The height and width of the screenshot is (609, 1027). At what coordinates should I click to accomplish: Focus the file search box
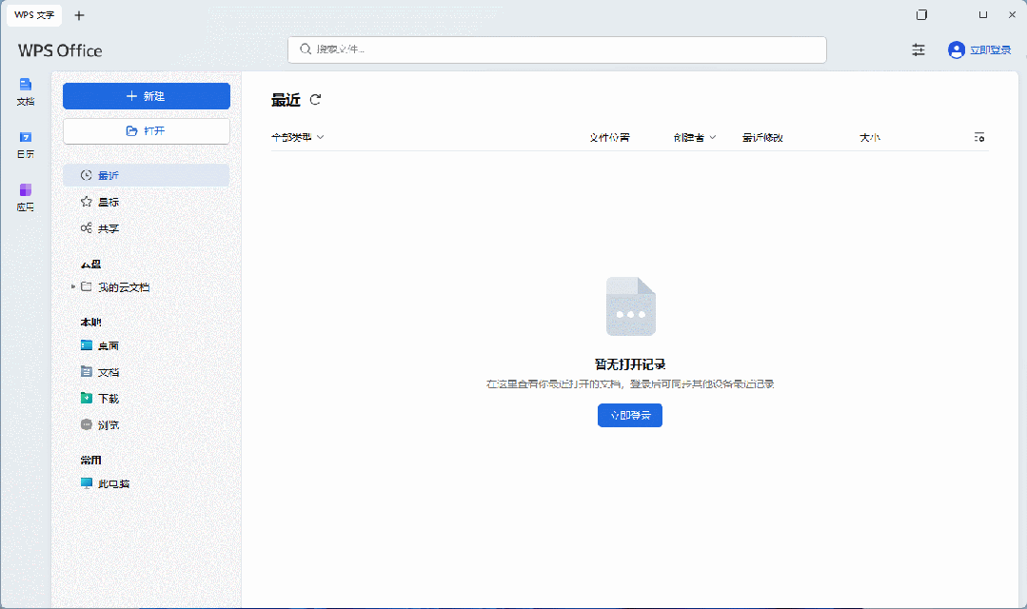tap(557, 49)
